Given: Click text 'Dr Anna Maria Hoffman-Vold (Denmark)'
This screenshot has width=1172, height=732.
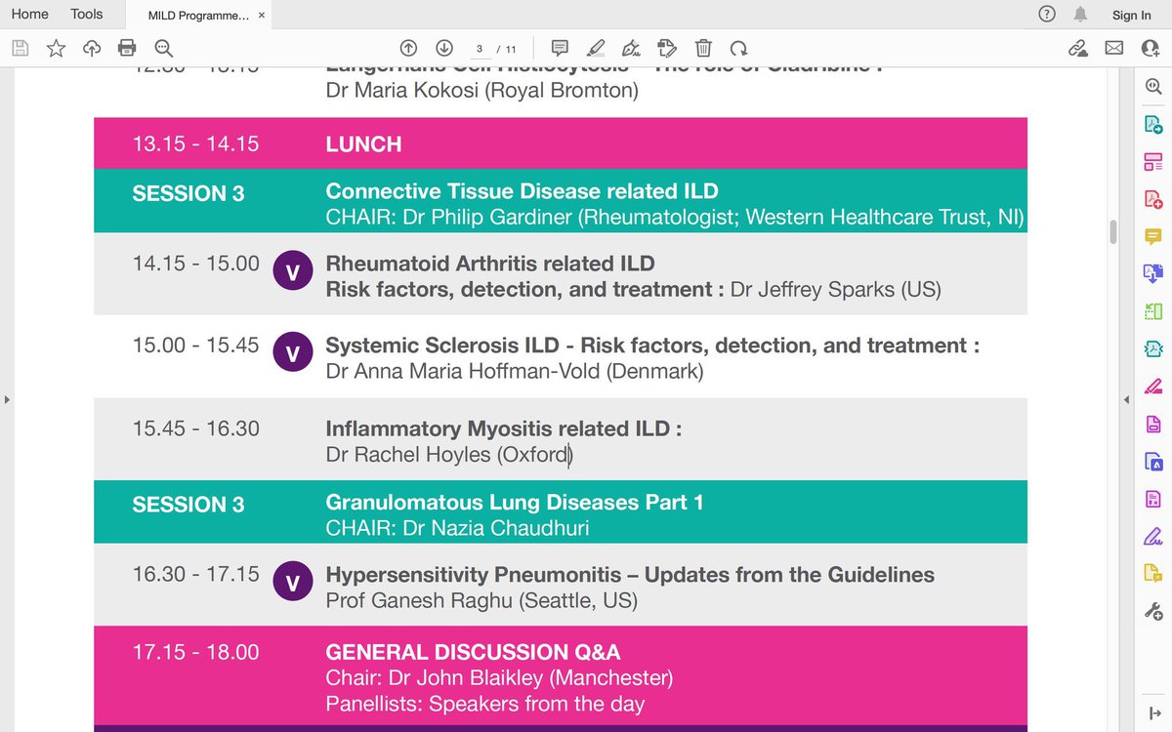Looking at the screenshot, I should click(515, 372).
